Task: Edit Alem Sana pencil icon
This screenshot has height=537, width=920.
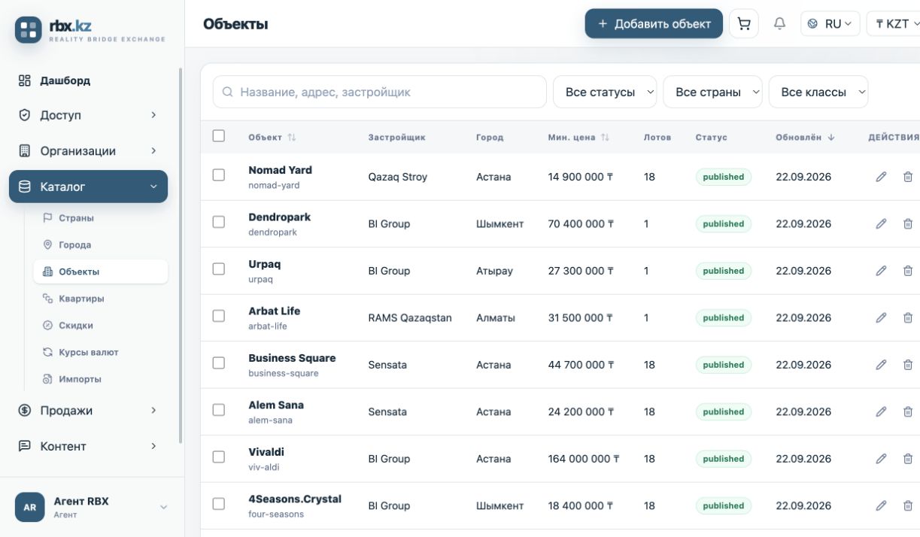Action: (881, 411)
